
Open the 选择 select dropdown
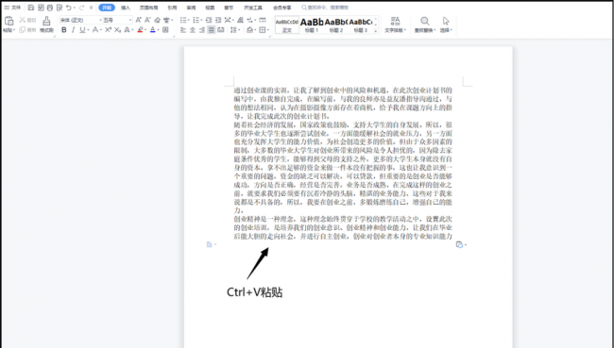[446, 25]
